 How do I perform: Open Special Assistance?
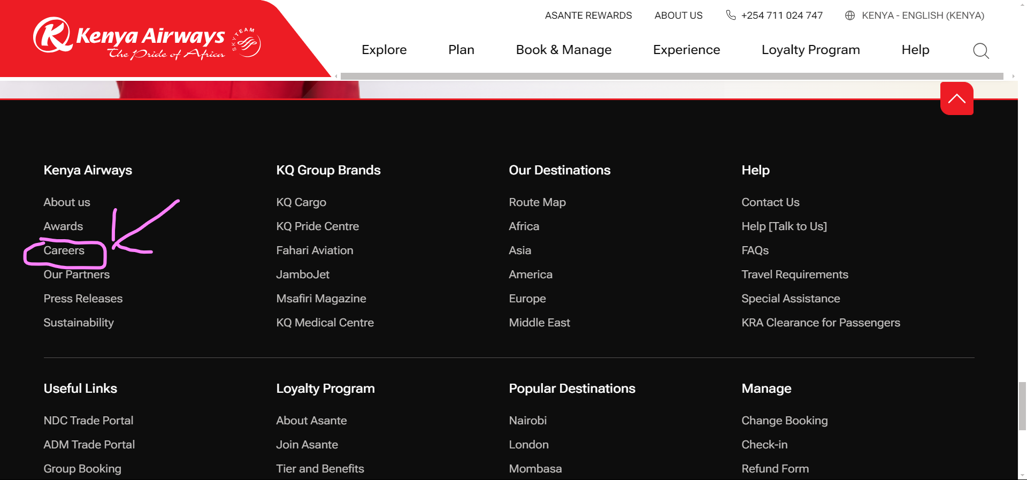791,299
